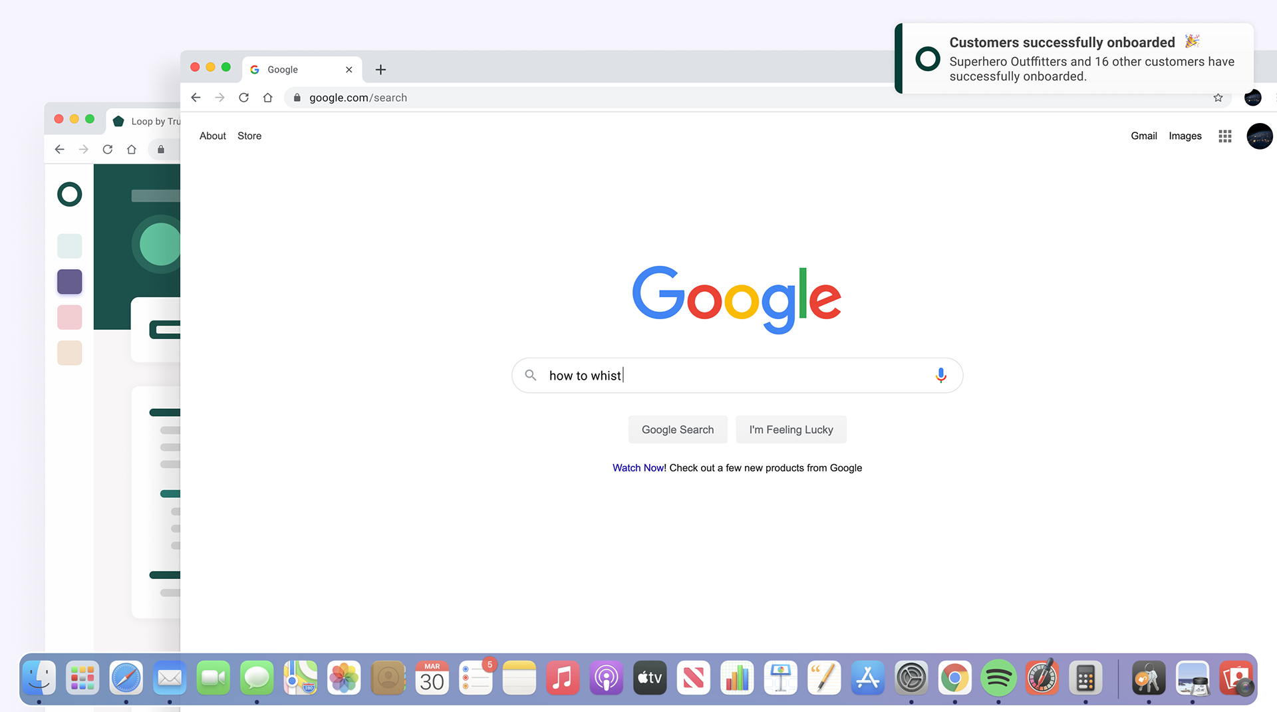Open System Preferences from the dock
This screenshot has height=712, width=1277.
[911, 678]
